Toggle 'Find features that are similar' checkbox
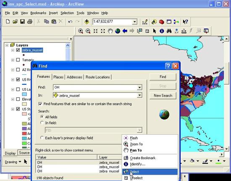The width and height of the screenshot is (231, 181). pyautogui.click(x=40, y=104)
